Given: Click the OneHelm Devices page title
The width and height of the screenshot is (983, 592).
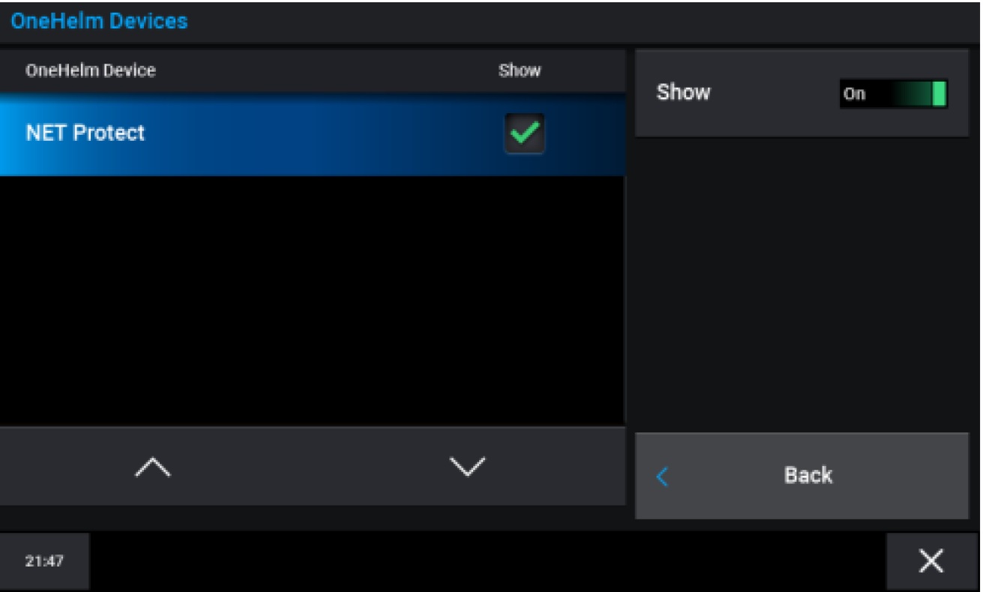Looking at the screenshot, I should [99, 21].
